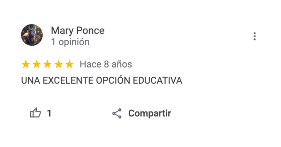The image size is (281, 147).
Task: Click the "1 opinión" reviewer details text
Action: [x=70, y=42]
